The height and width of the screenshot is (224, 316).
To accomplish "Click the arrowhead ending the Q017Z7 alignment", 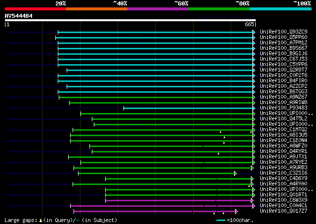I will pos(237,212).
